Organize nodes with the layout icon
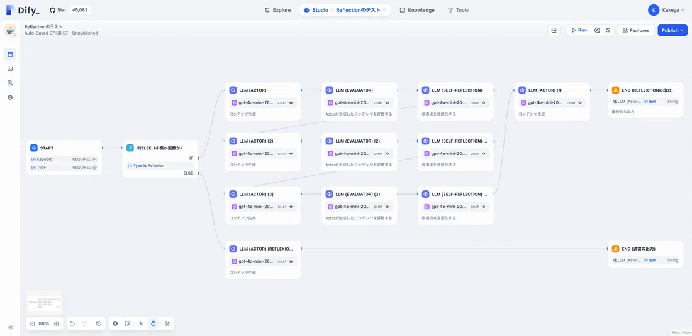The width and height of the screenshot is (692, 336). [x=167, y=323]
